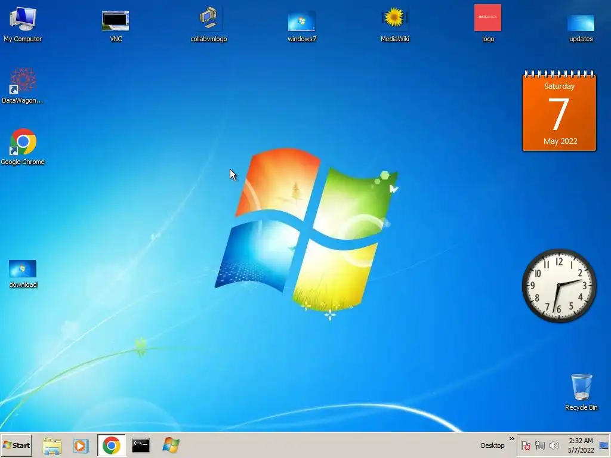Click the orange calendar gadget

coord(559,110)
